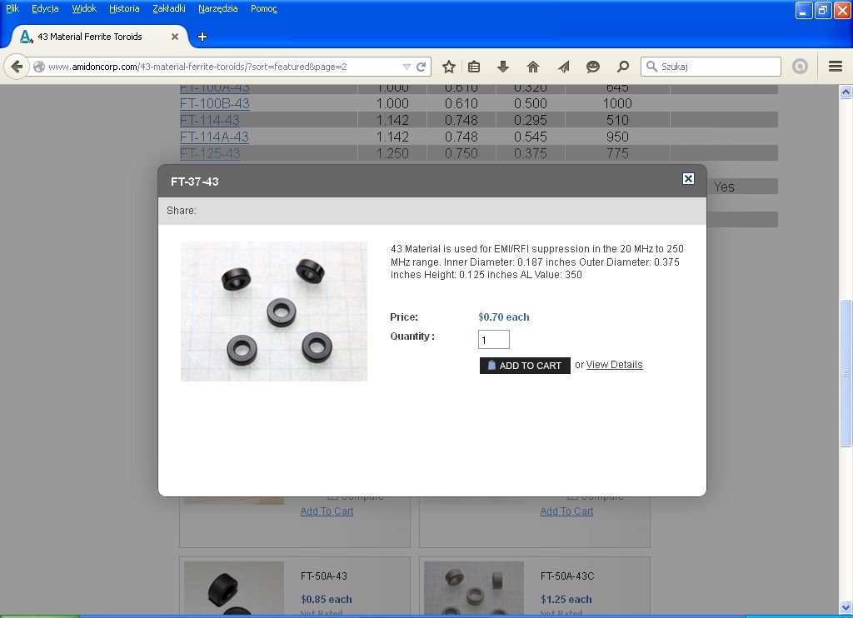Open the Narzędzia menu
Screen dimensions: 853x618
pyautogui.click(x=217, y=8)
